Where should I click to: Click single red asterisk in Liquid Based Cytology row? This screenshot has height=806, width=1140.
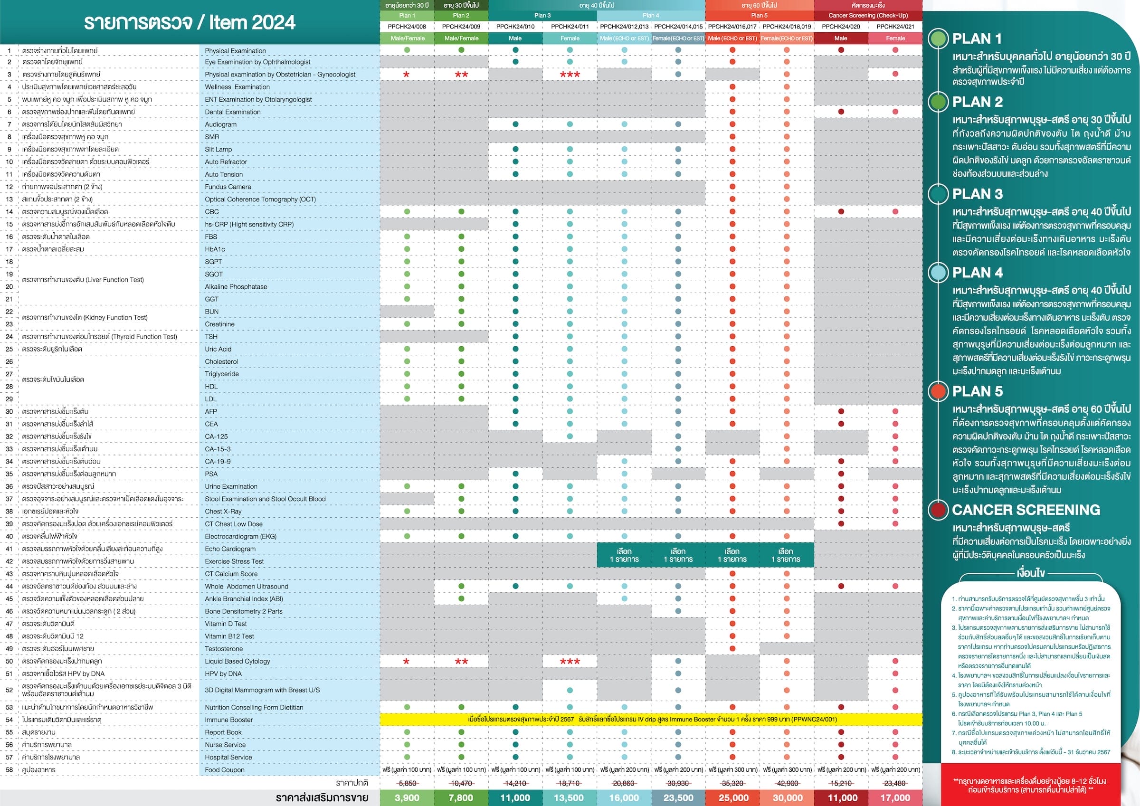407,662
